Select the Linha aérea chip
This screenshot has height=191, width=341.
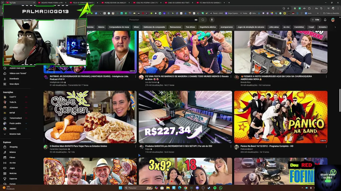[274, 27]
